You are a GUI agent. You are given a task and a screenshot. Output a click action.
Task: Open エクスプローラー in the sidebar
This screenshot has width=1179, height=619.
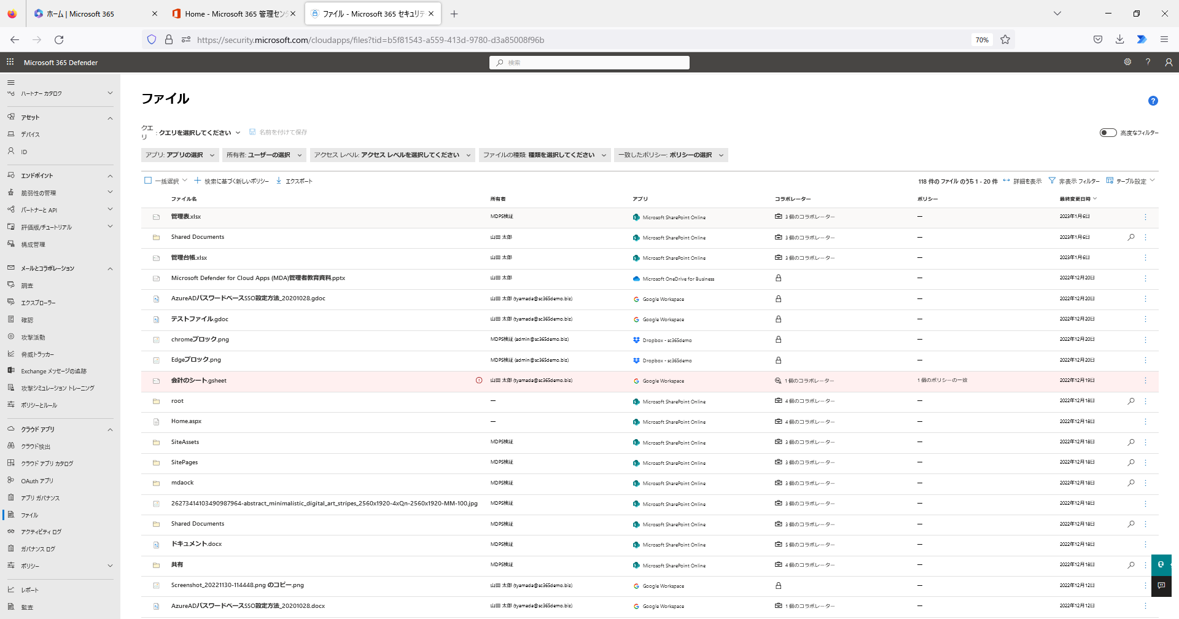(x=38, y=303)
